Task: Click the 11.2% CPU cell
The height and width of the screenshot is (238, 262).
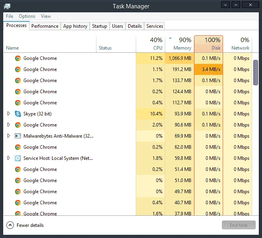Action: (150, 58)
